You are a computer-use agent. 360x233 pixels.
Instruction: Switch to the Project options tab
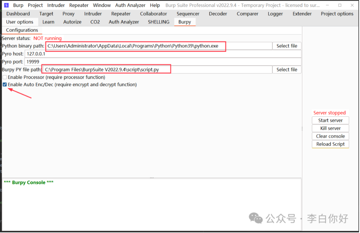tap(337, 14)
